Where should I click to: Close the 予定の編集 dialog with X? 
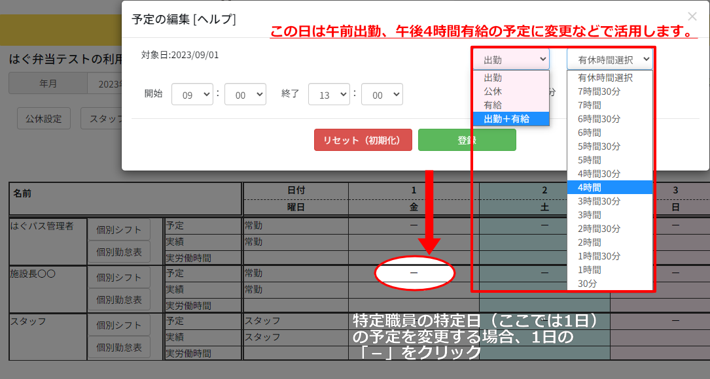tap(692, 17)
